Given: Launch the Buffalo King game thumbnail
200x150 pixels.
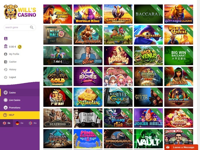Looking at the screenshot, I should [x=88, y=14].
